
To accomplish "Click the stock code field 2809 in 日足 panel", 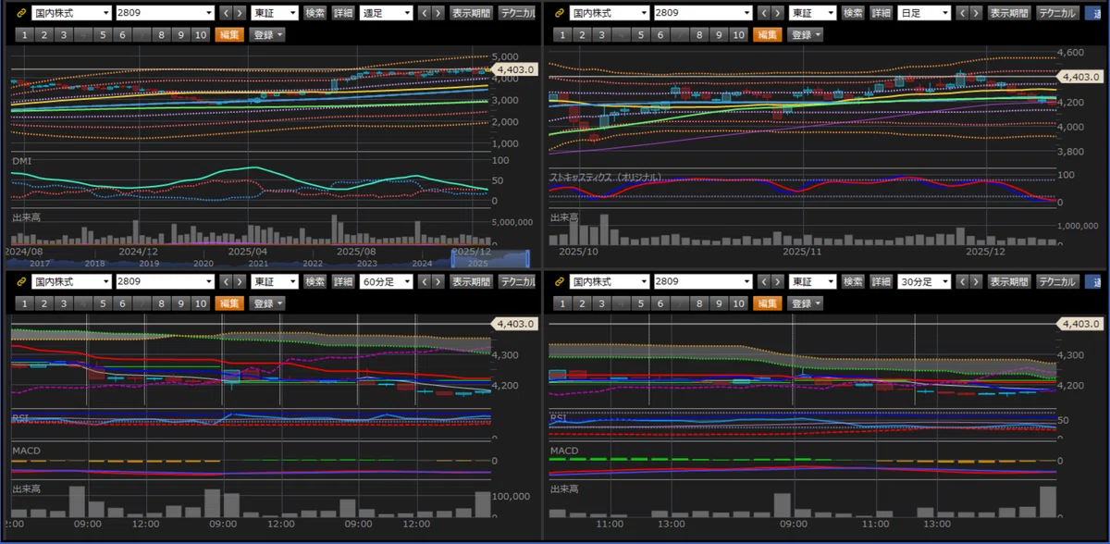I will click(x=704, y=14).
